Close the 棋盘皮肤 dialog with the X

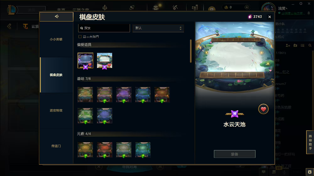[269, 17]
